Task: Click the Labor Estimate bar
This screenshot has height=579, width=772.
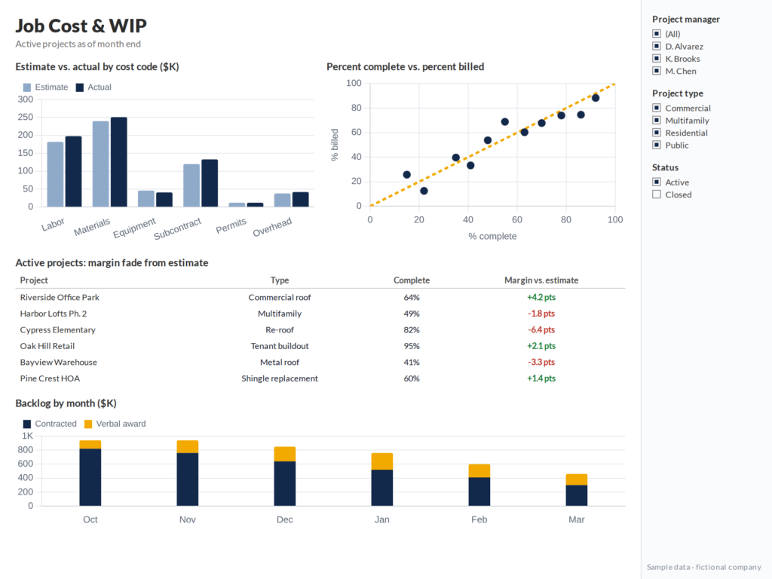Action: click(55, 174)
